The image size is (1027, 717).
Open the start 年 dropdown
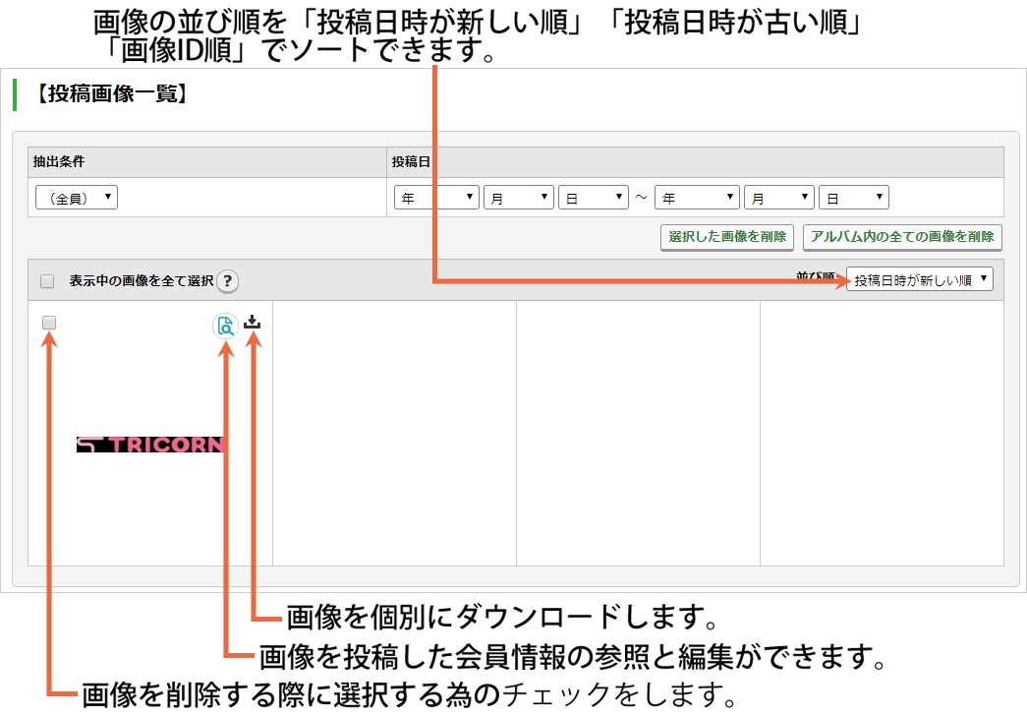pos(437,198)
